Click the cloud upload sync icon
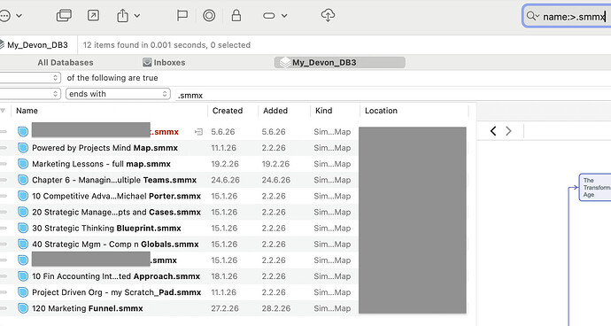This screenshot has height=326, width=611. 328,16
